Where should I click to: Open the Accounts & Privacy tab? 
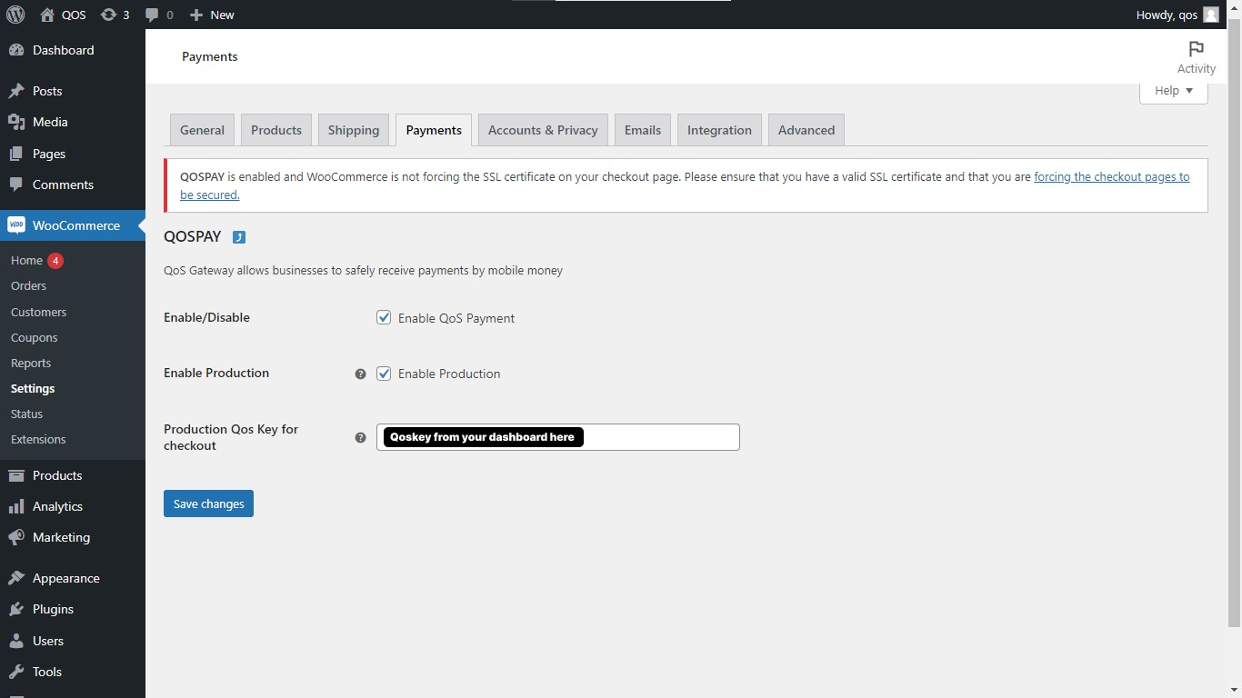coord(543,130)
